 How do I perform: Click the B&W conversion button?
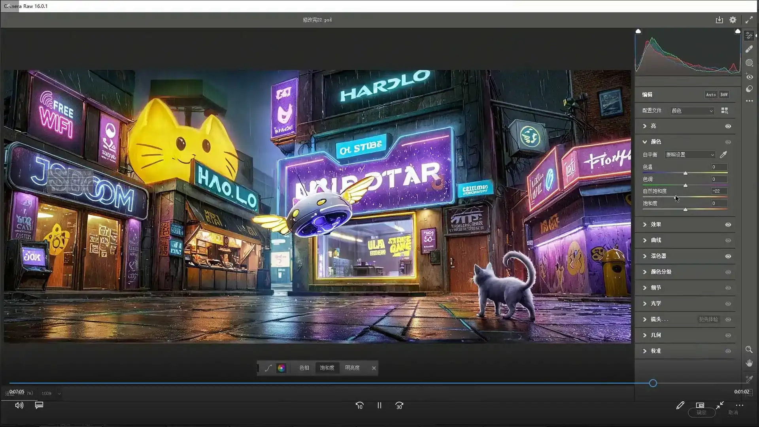tap(724, 94)
